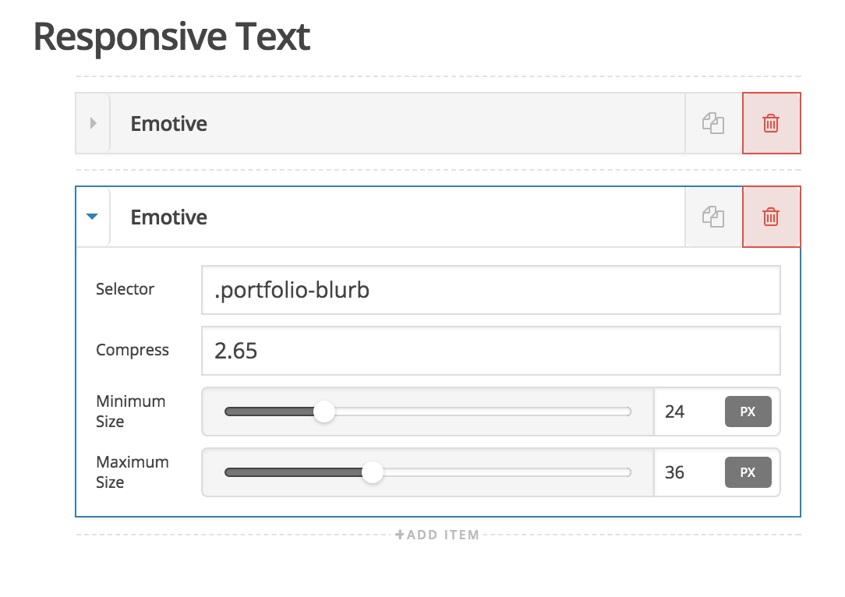Click the Add Item button

pos(437,535)
